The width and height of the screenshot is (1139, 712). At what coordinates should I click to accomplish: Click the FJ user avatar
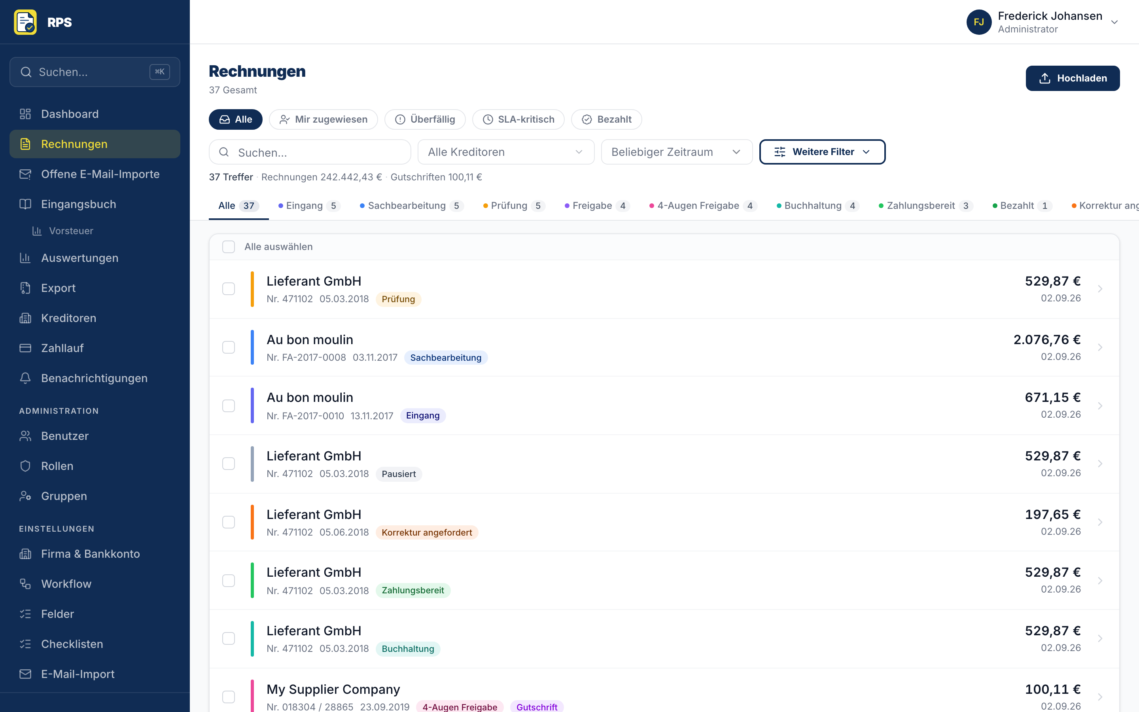(979, 22)
